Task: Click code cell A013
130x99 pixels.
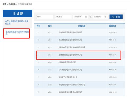Action: click(x=50, y=40)
